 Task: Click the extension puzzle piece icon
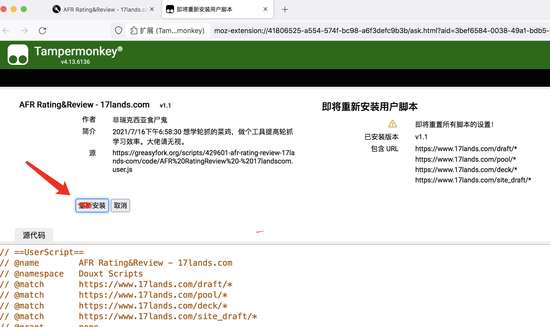pos(134,31)
